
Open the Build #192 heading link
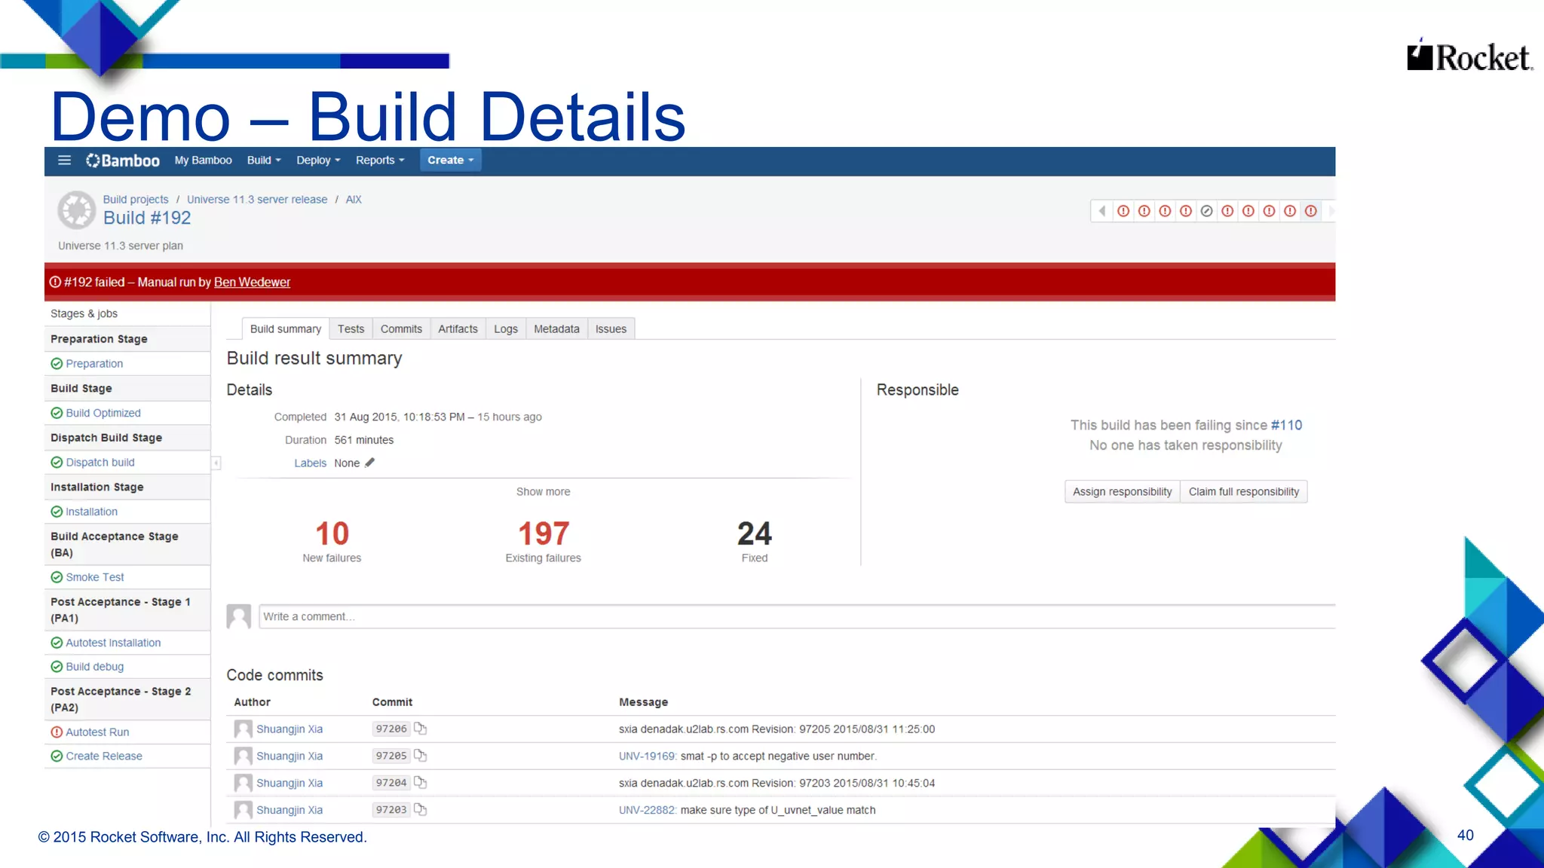coord(147,219)
